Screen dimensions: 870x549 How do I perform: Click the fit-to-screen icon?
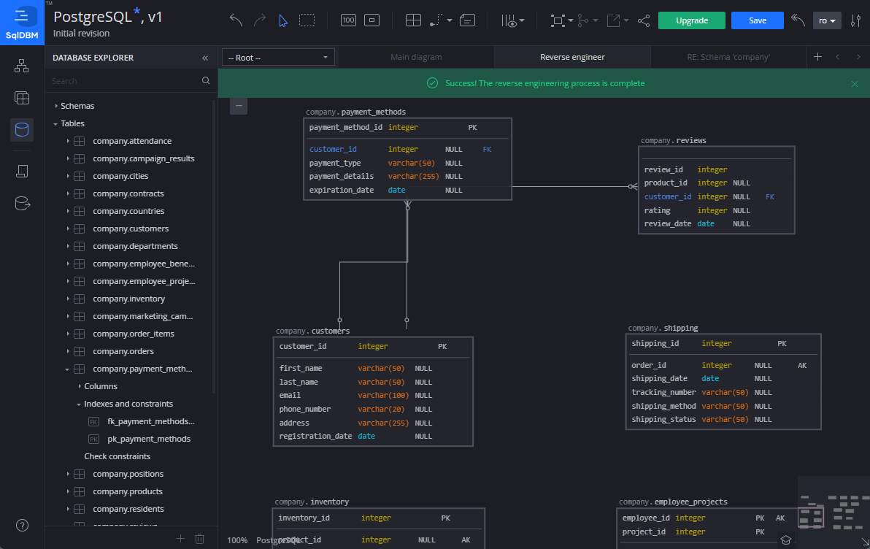372,20
